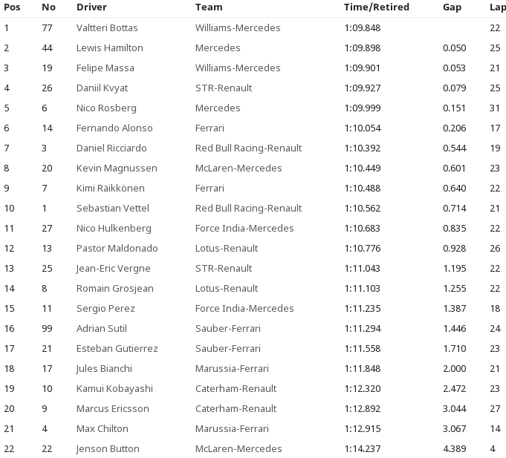
Task: Click Kimi Räikkönen's name
Action: click(x=110, y=188)
